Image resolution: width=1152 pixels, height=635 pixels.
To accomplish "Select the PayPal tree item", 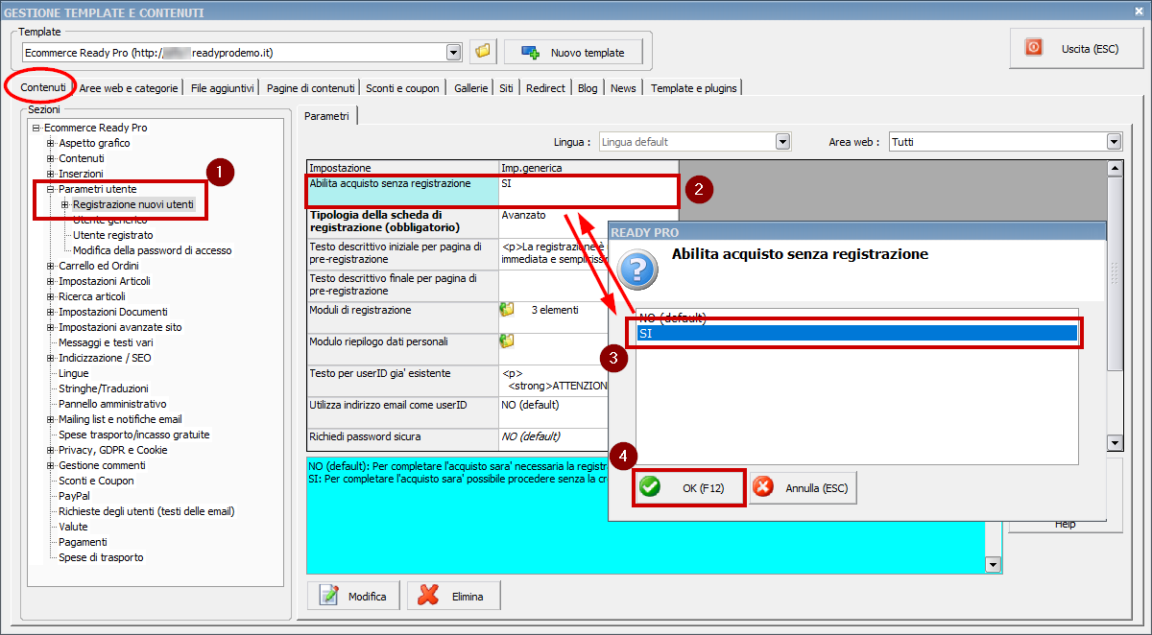I will click(75, 496).
